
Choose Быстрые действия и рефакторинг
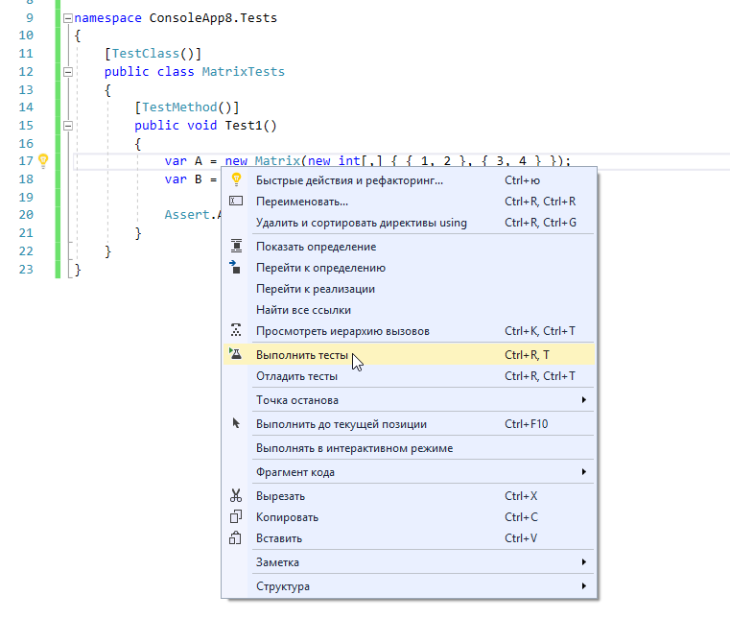click(409, 180)
